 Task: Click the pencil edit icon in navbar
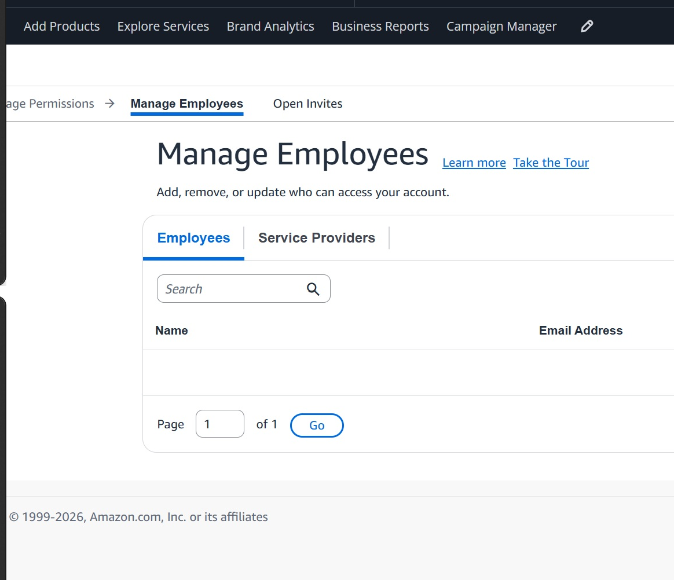(x=587, y=26)
